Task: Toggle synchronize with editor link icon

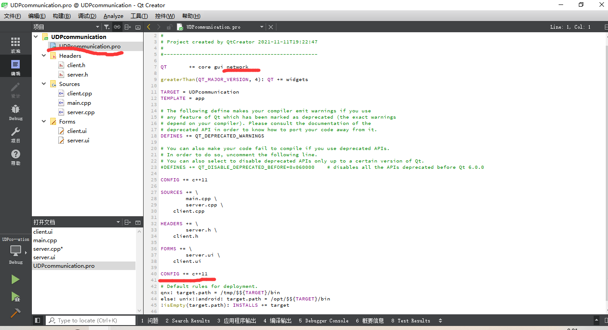Action: 117,27
